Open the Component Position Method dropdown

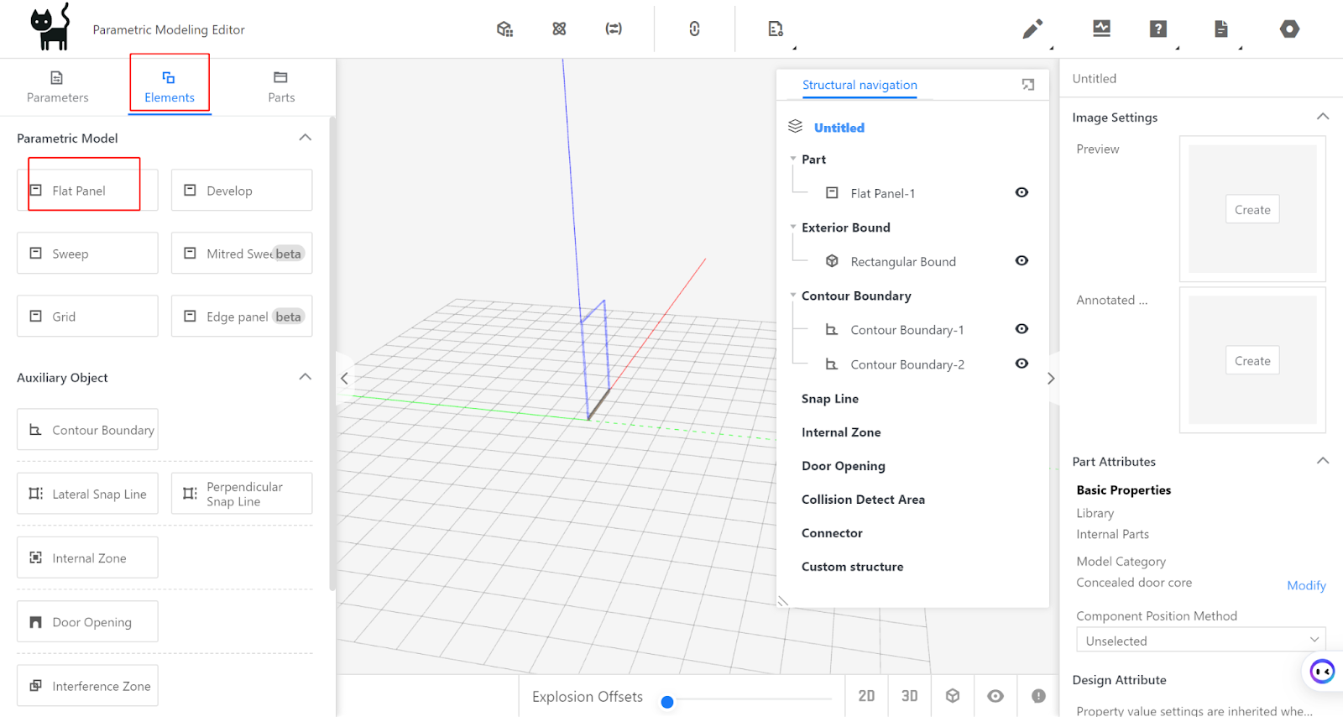tap(1200, 640)
